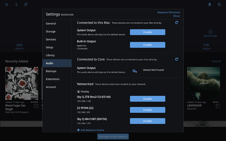Image resolution: width=226 pixels, height=141 pixels.
Task: Enable the Built-in Output device
Action: (x=147, y=45)
